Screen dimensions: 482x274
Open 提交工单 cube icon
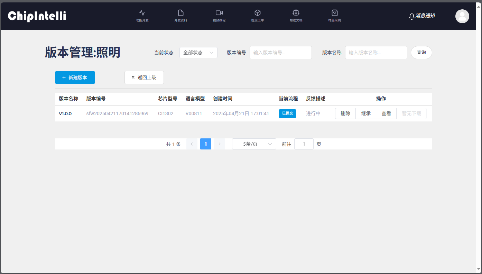coord(257,13)
